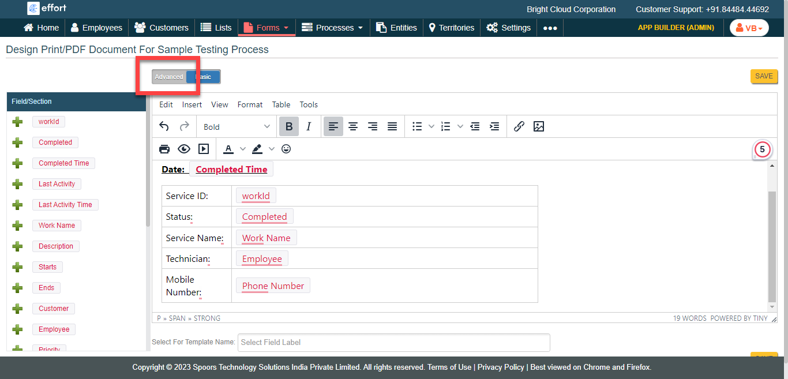Toggle Italic formatting button
The image size is (788, 379).
pyautogui.click(x=309, y=126)
